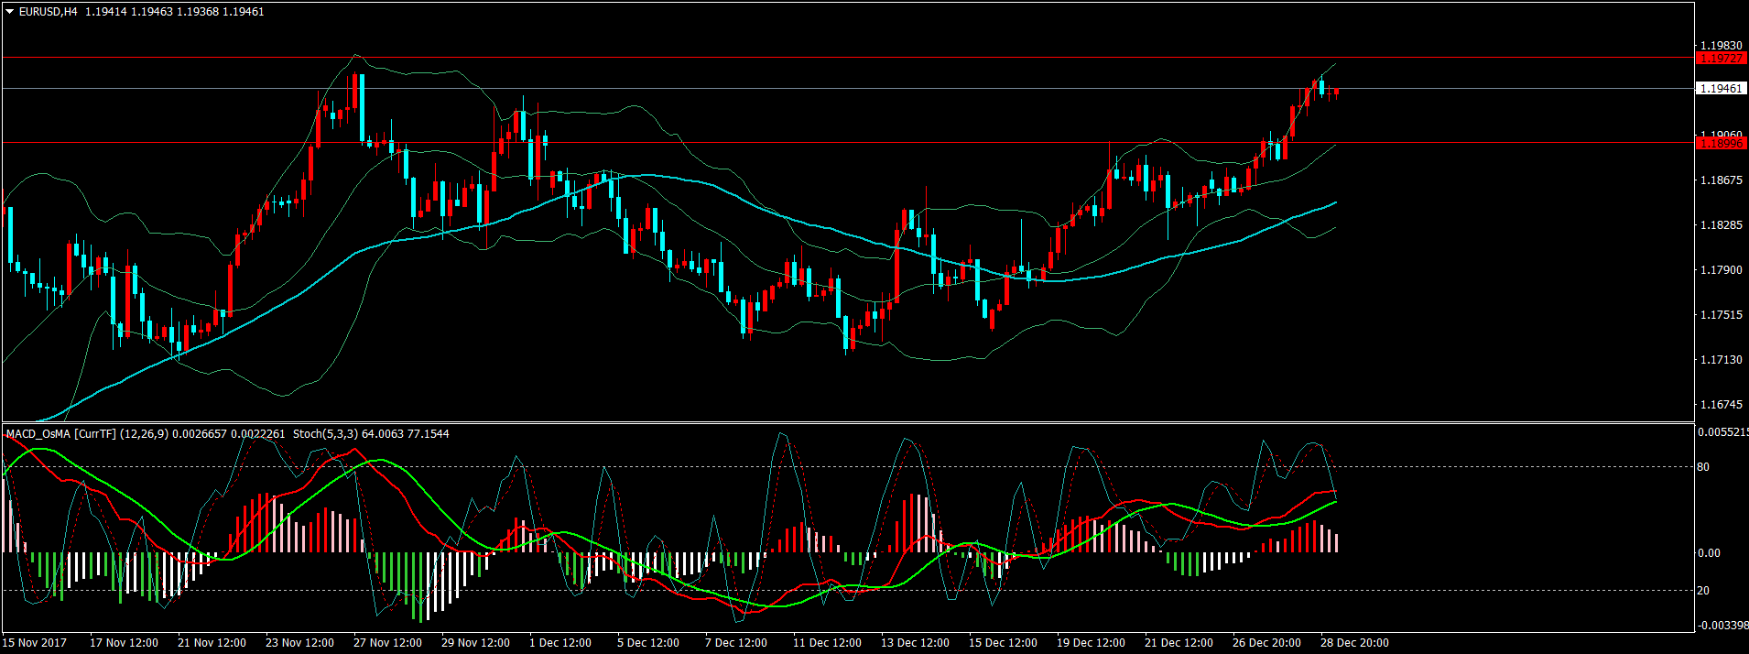Click the red 1.18996 price level tag

(1721, 144)
